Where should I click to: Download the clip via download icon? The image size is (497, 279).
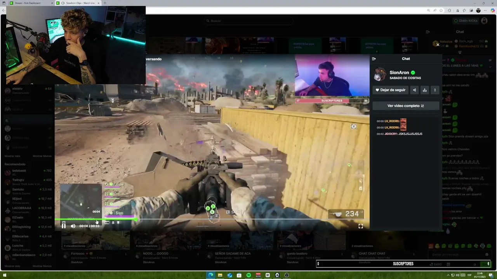[424, 90]
